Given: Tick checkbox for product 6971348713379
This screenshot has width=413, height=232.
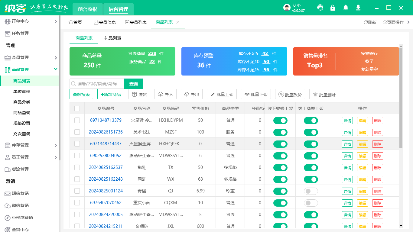Looking at the screenshot, I should click(77, 120).
